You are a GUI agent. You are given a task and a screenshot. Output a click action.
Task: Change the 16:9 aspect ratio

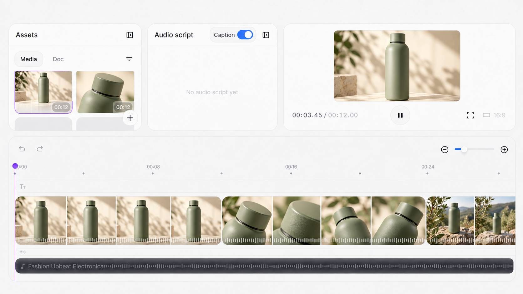coord(494,115)
